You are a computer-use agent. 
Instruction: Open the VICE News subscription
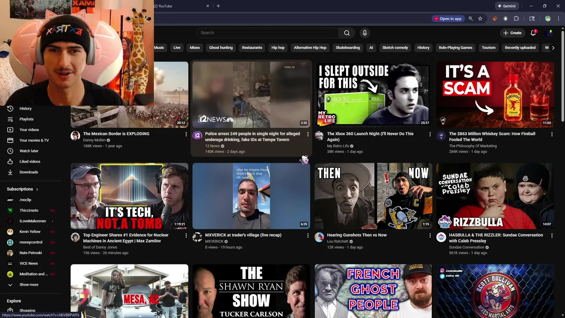point(28,264)
